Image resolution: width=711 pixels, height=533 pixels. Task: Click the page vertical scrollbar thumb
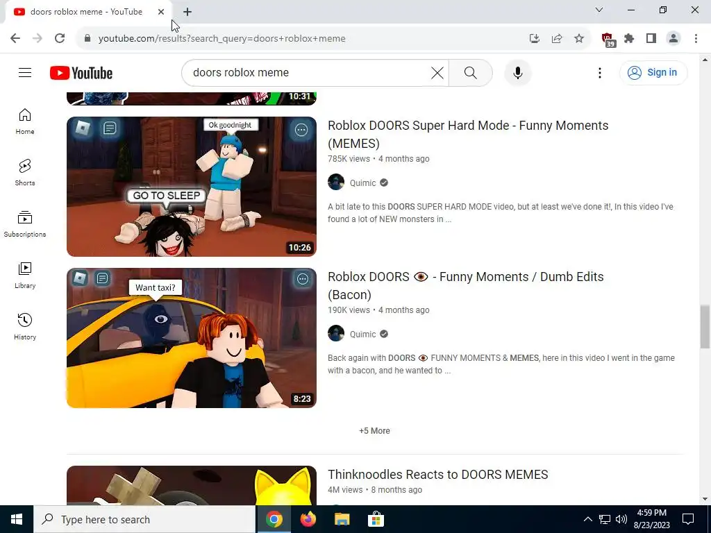tap(705, 327)
